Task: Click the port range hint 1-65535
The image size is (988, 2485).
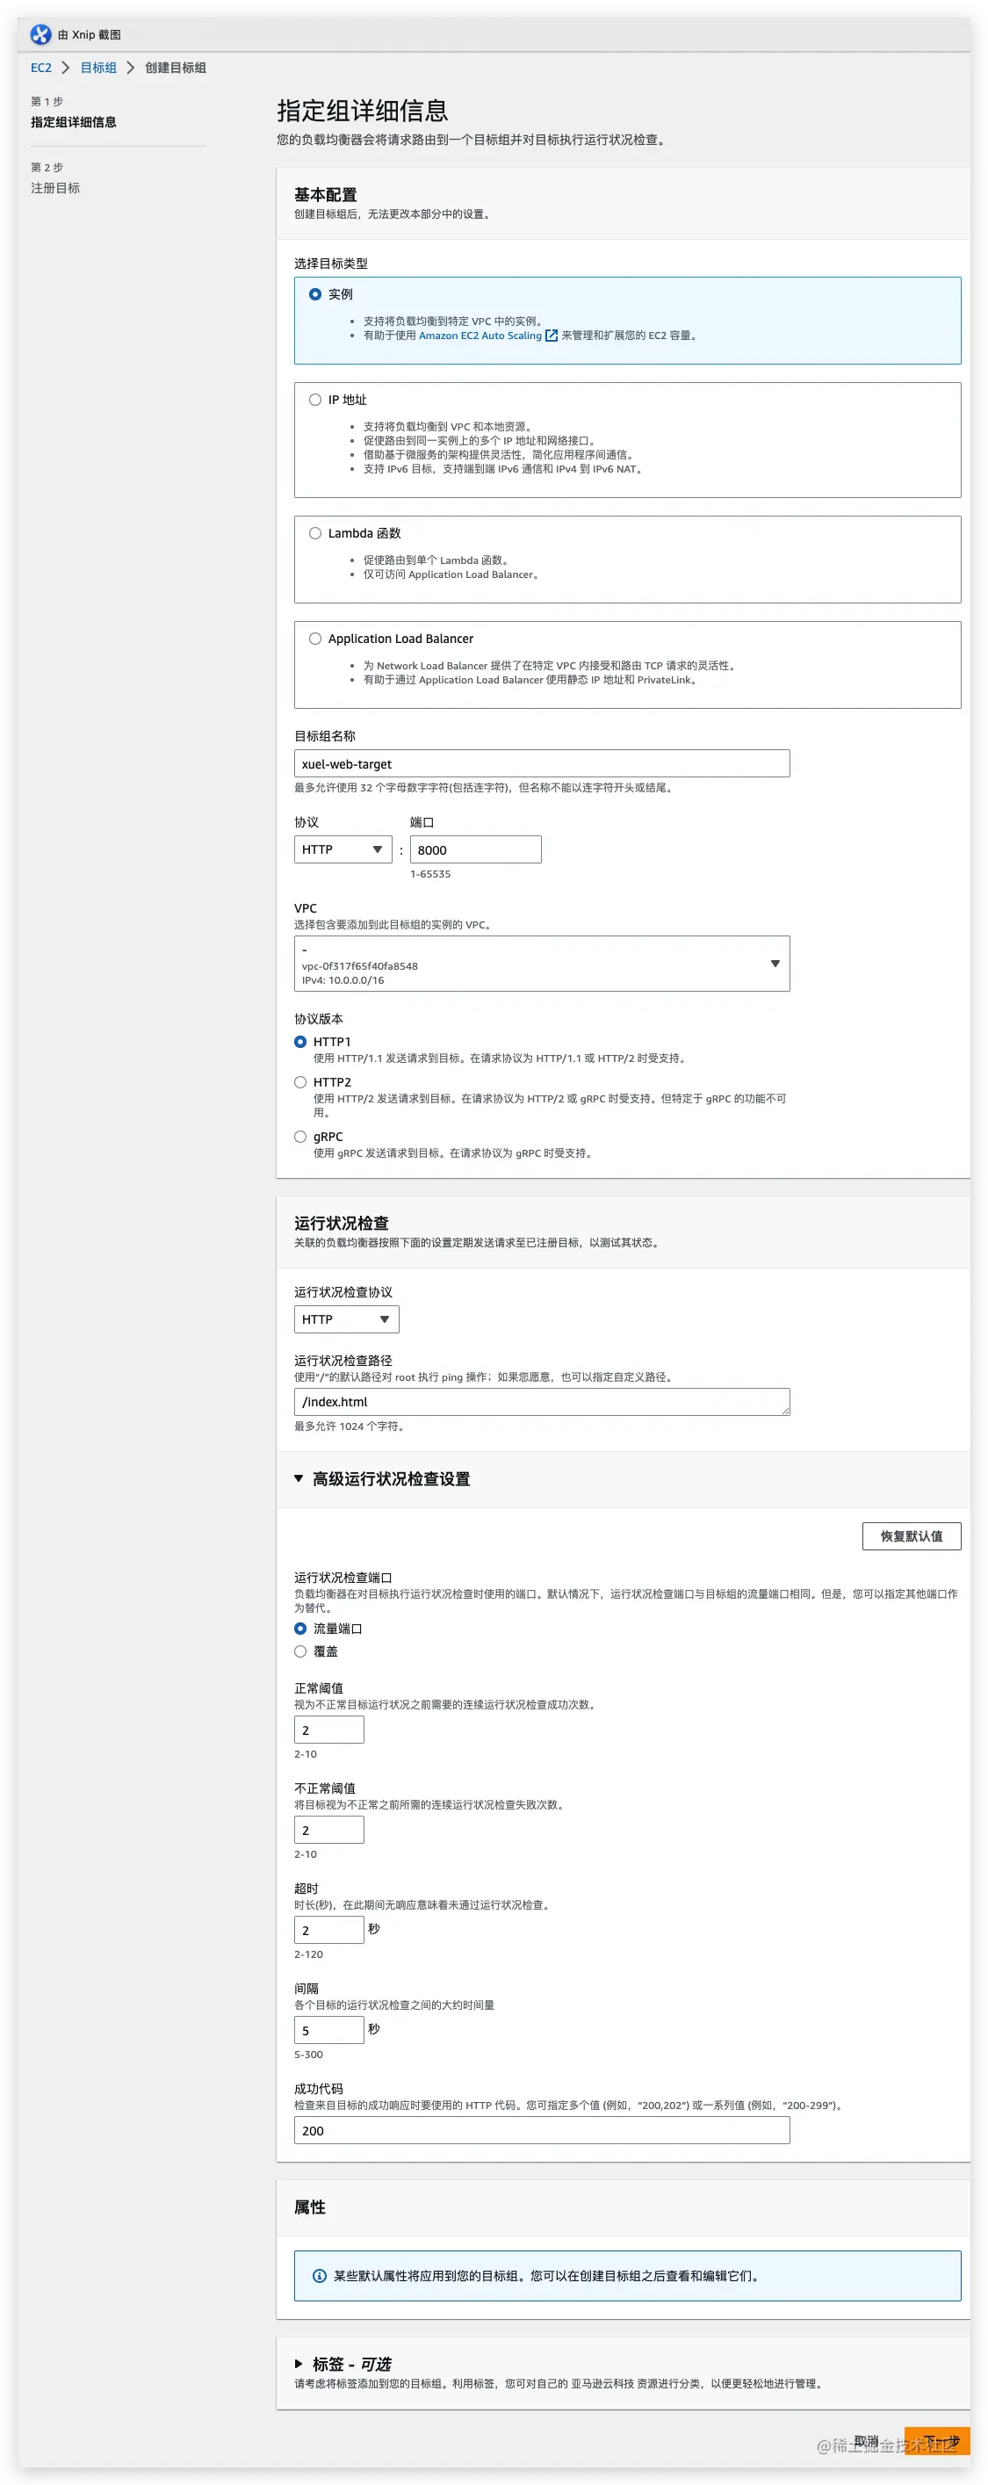Action: tap(430, 874)
